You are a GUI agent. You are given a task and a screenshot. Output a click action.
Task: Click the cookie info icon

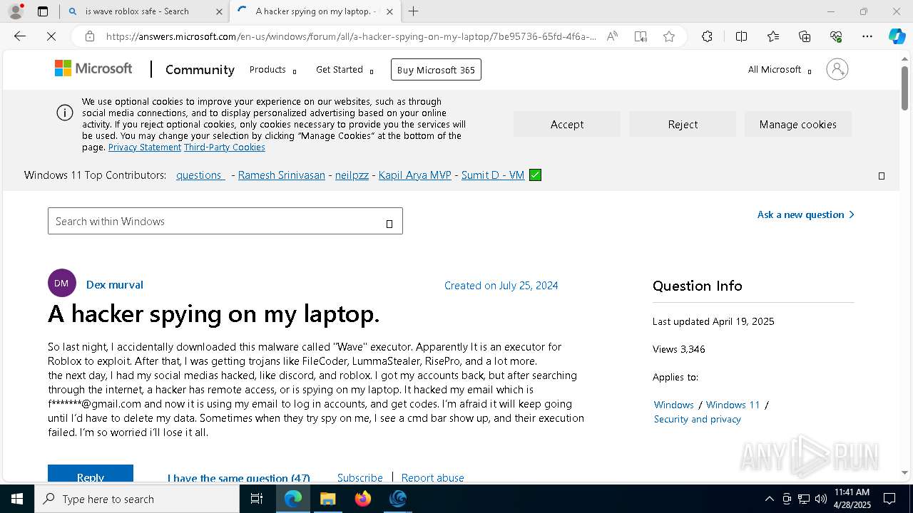[65, 113]
